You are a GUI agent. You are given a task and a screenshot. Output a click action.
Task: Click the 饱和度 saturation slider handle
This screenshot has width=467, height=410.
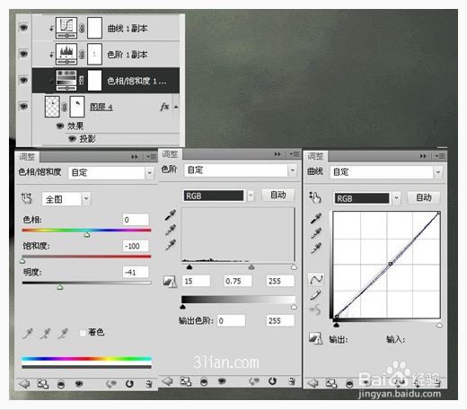pyautogui.click(x=22, y=261)
